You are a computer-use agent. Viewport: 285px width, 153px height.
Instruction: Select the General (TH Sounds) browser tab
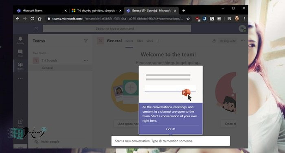pos(151,11)
